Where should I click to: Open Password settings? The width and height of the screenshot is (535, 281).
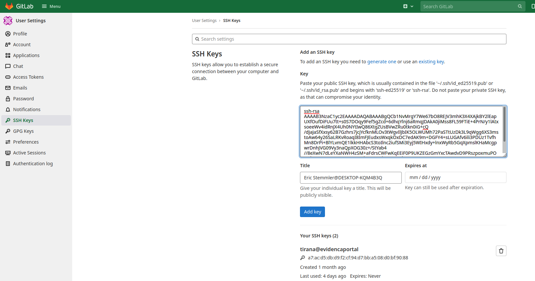[36, 99]
